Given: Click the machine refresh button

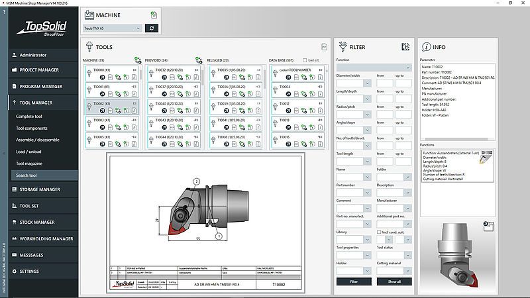Looking at the screenshot, I should pyautogui.click(x=152, y=28).
